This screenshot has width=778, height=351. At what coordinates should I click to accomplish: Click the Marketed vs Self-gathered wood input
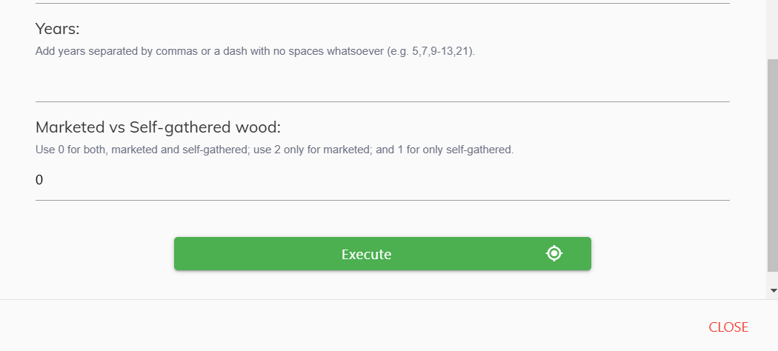pyautogui.click(x=382, y=180)
